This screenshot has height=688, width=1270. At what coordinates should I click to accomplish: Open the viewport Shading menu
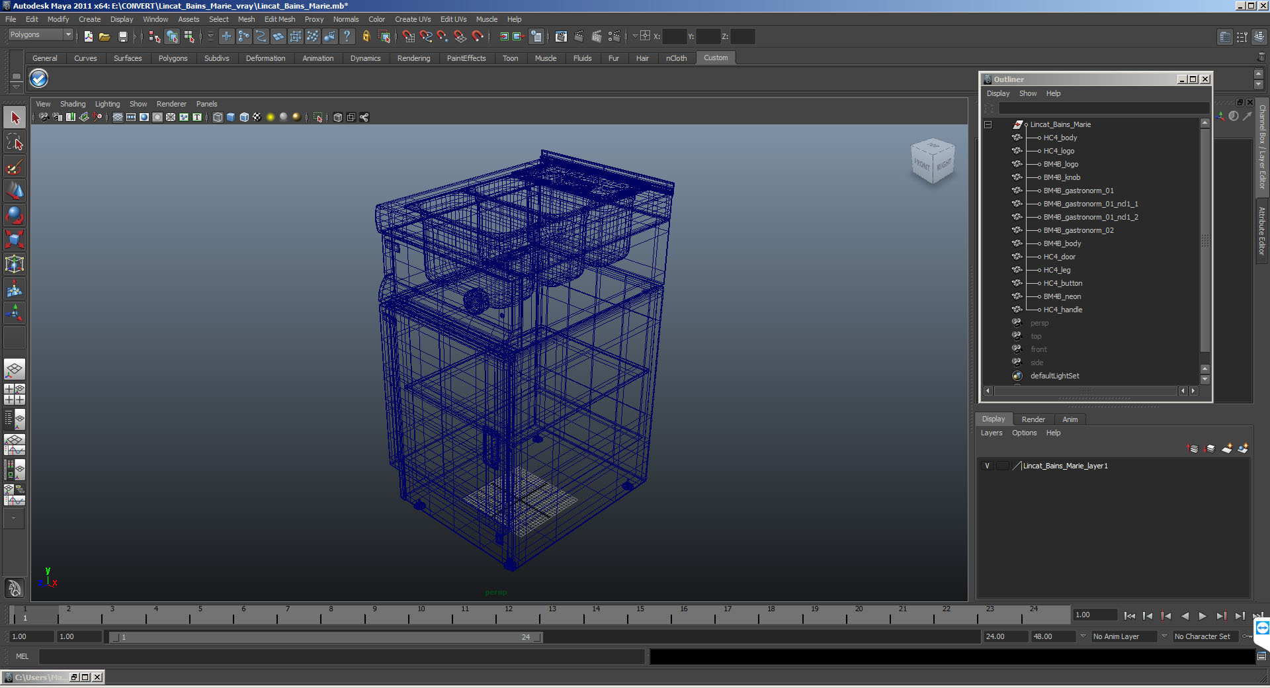pyautogui.click(x=73, y=104)
